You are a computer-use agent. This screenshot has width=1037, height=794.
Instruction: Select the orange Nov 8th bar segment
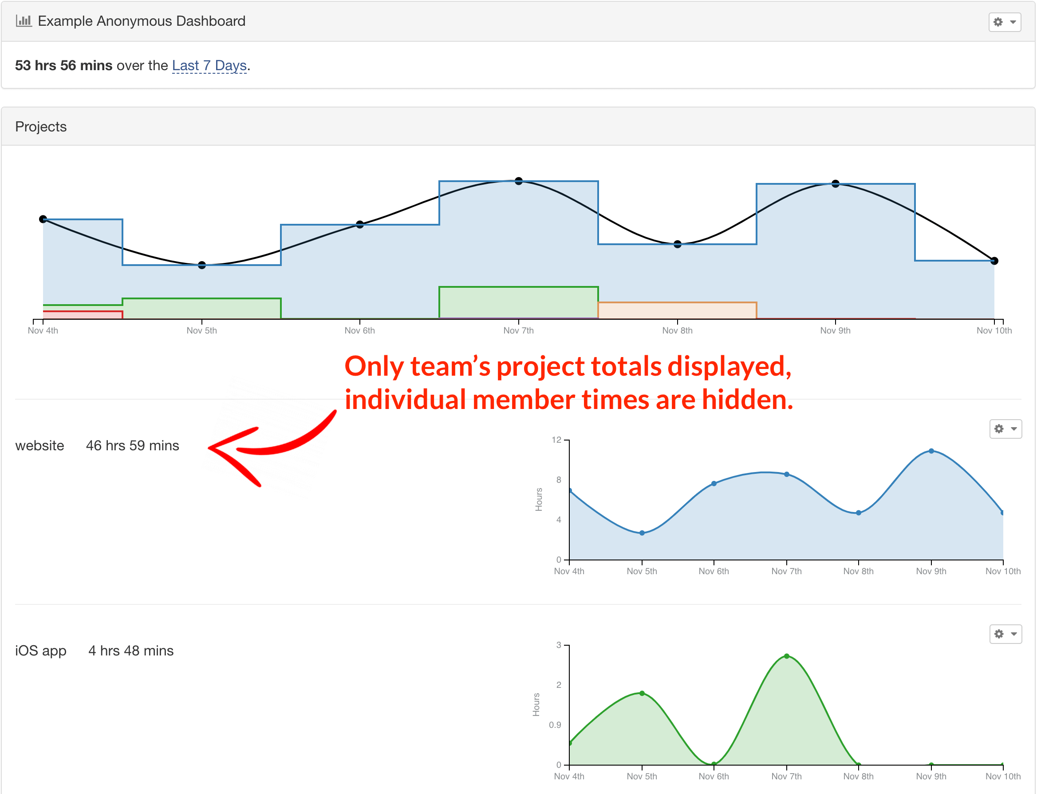click(x=677, y=310)
